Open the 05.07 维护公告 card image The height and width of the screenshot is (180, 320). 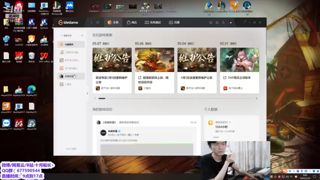(112, 60)
